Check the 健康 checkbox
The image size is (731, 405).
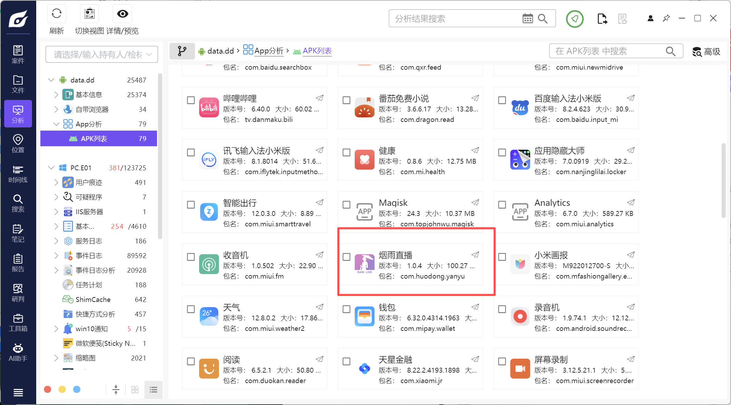pos(346,153)
